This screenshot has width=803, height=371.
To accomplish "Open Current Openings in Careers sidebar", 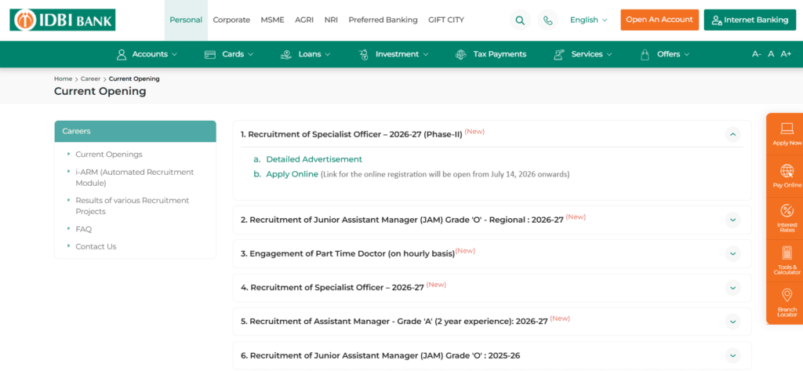I will [109, 155].
